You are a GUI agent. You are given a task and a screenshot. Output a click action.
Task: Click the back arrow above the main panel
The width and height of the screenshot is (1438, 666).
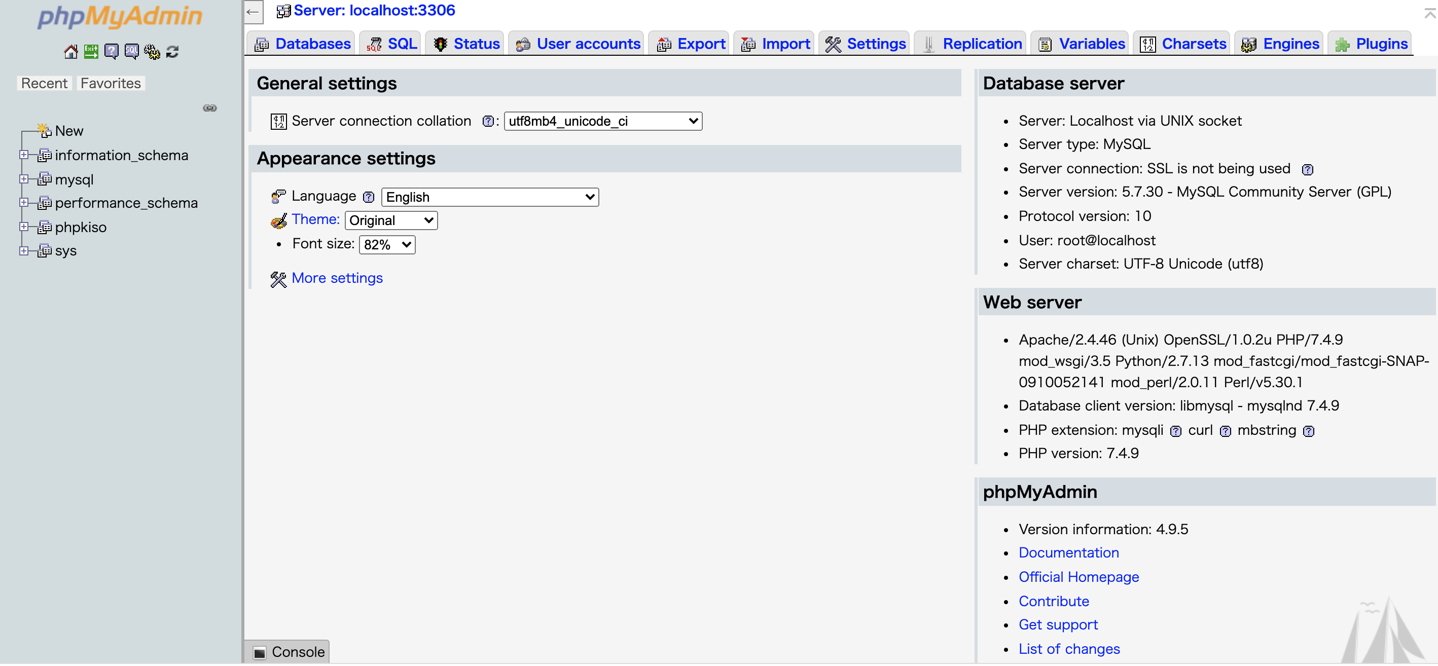pos(254,12)
